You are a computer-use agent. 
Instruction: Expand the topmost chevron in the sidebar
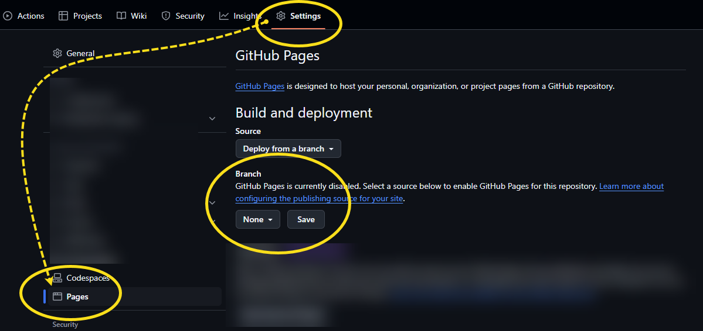(212, 119)
